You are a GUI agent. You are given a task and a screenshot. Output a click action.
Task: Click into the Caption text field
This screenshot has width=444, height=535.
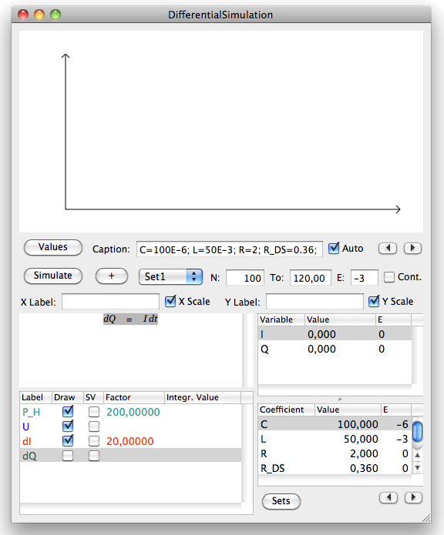tap(229, 249)
